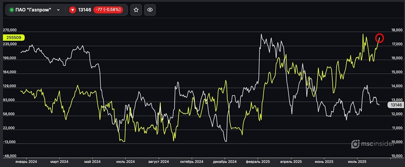Click the red circled point on chart
This screenshot has width=405, height=167.
click(x=379, y=38)
